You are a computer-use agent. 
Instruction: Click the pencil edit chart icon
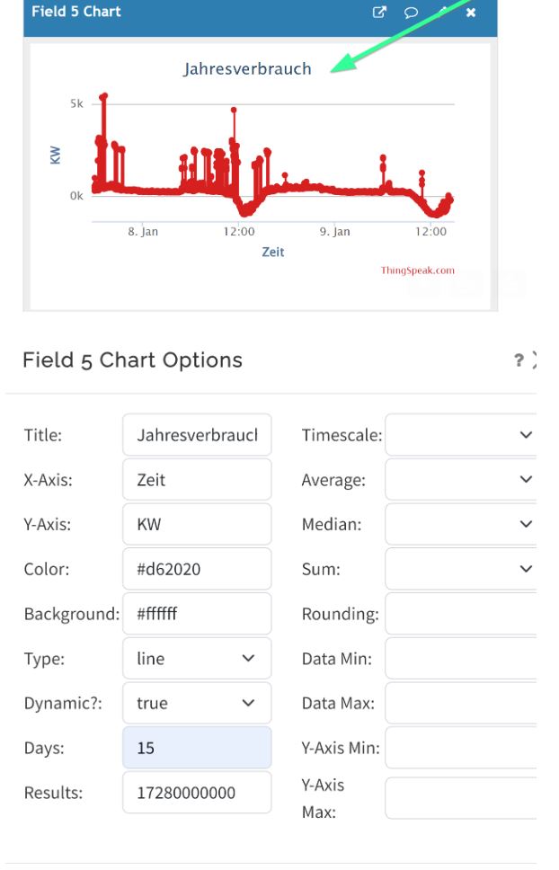pyautogui.click(x=441, y=13)
